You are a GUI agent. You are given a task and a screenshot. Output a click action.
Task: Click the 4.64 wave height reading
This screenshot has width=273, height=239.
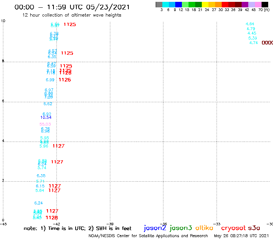coord(250,24)
